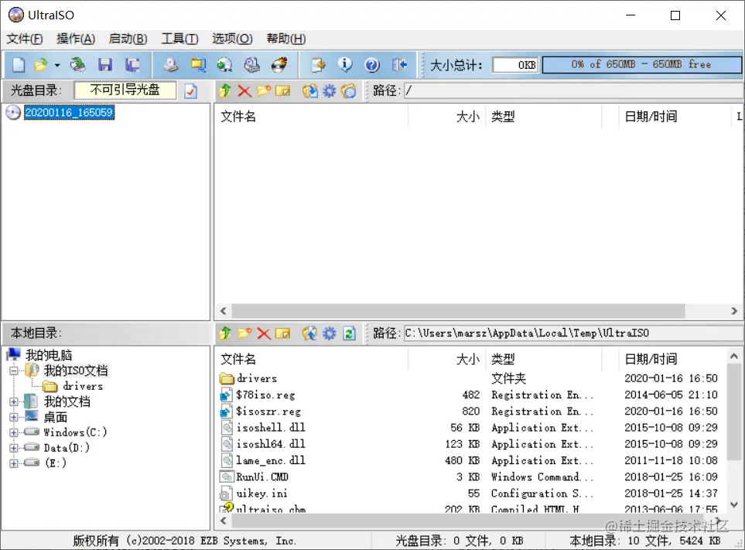Click red X delete in local pane
745x550 pixels.
264,333
